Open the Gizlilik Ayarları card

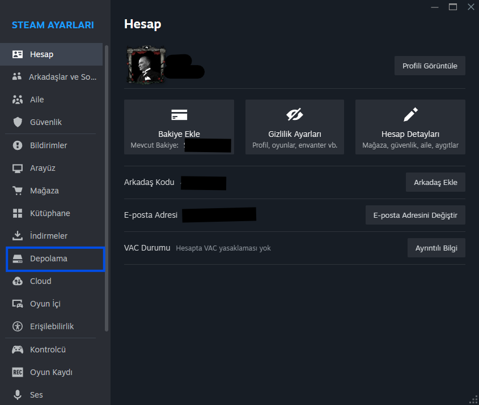(295, 127)
